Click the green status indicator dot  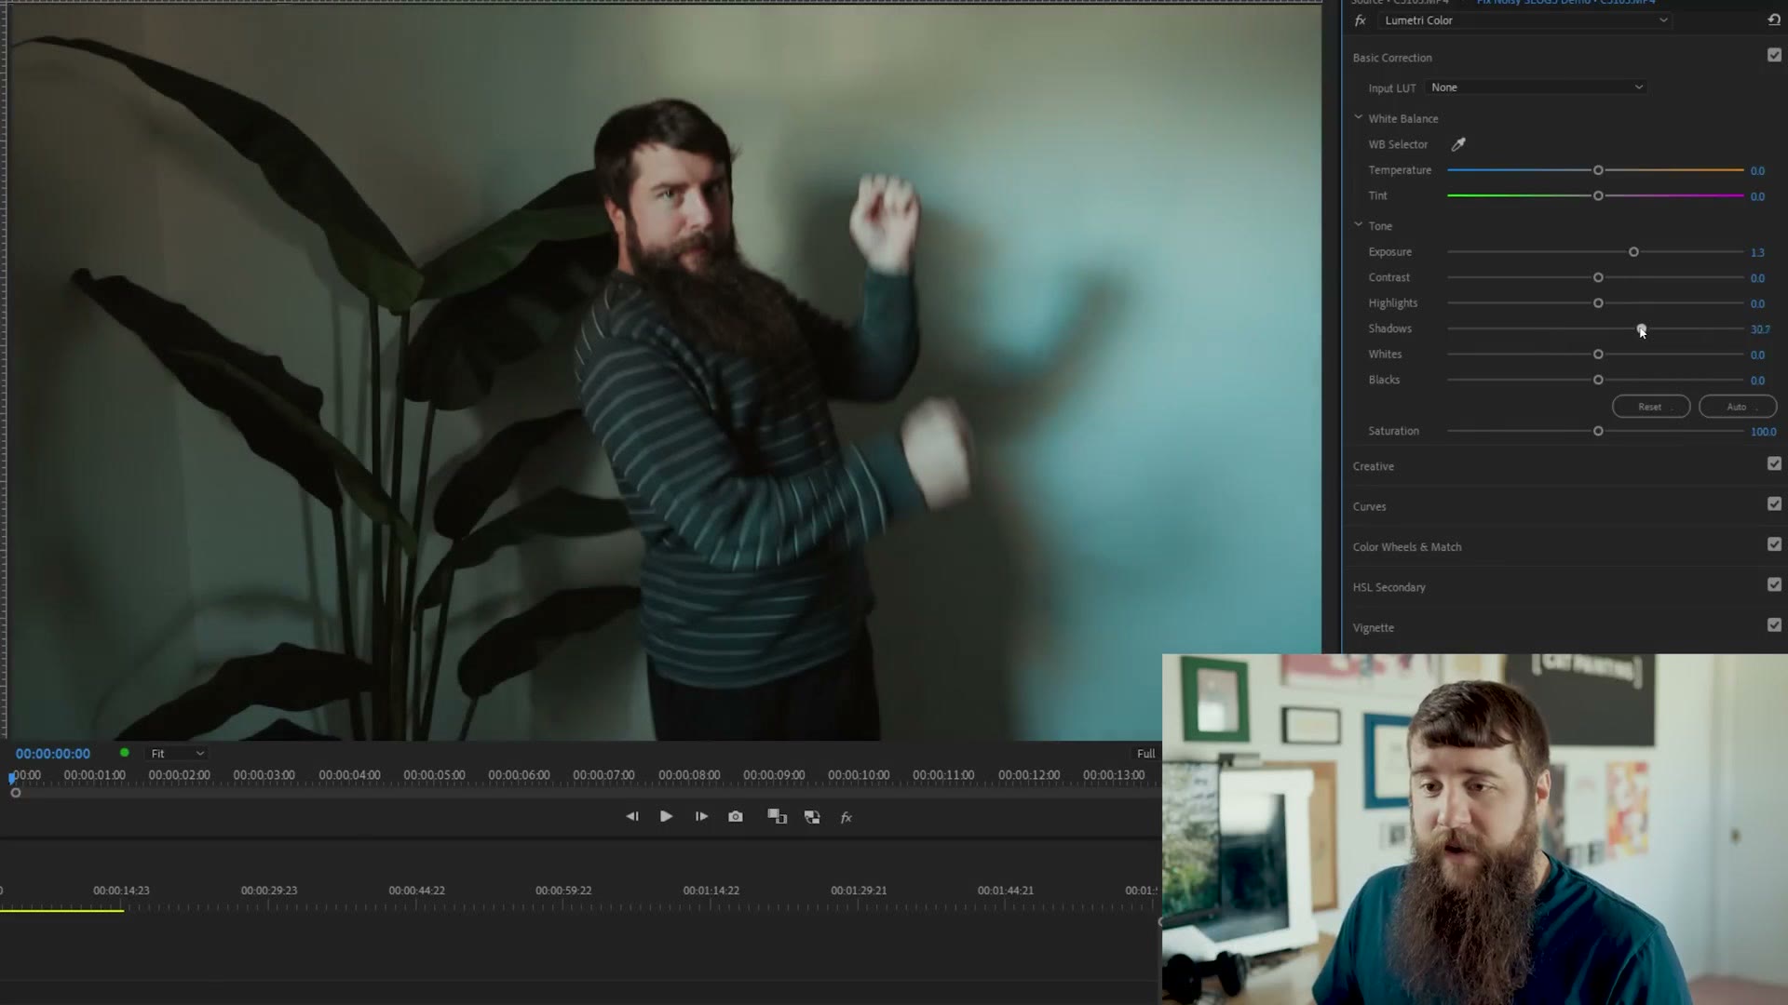(x=124, y=753)
